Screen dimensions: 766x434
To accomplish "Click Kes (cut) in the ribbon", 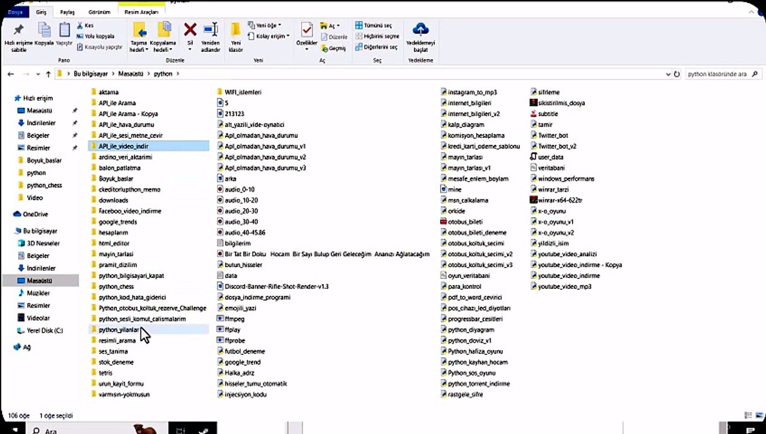I will [x=85, y=26].
